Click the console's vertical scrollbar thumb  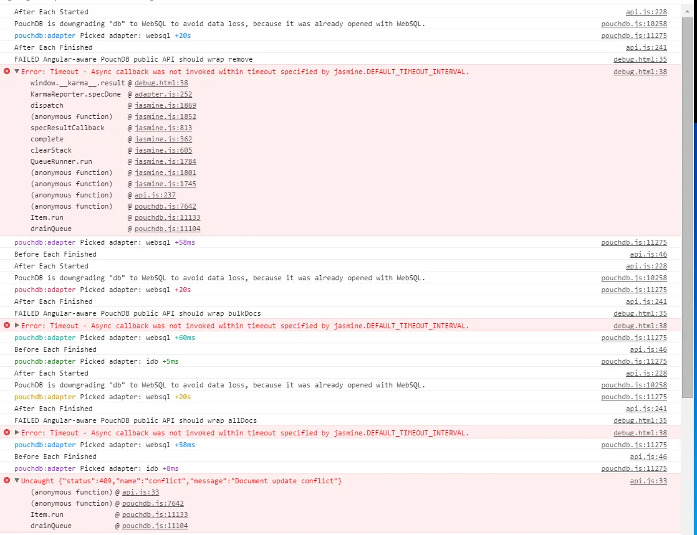[687, 207]
